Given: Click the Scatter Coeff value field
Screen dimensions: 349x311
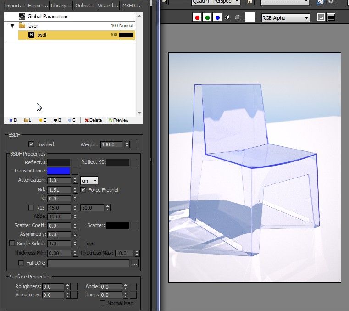Looking at the screenshot, I should point(59,226).
